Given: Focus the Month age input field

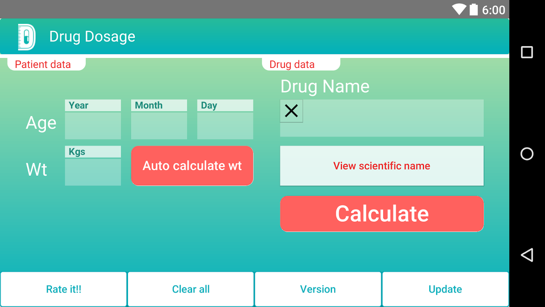Looking at the screenshot, I should [159, 125].
